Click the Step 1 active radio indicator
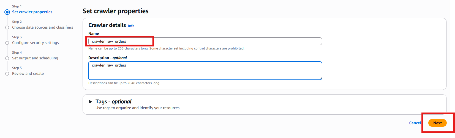Viewport: 455px width, 138px height. click(7, 12)
